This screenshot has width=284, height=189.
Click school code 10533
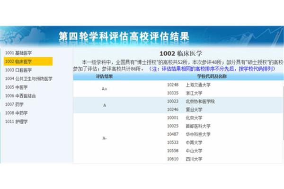[x=173, y=142]
